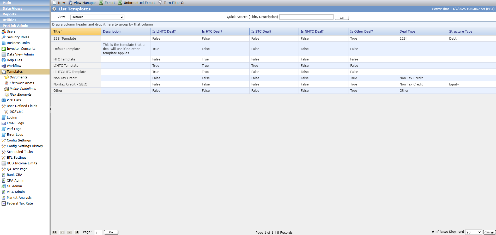Screen dimensions: 496x235
Task: Click the Unformatted Export icon
Action: pyautogui.click(x=120, y=3)
